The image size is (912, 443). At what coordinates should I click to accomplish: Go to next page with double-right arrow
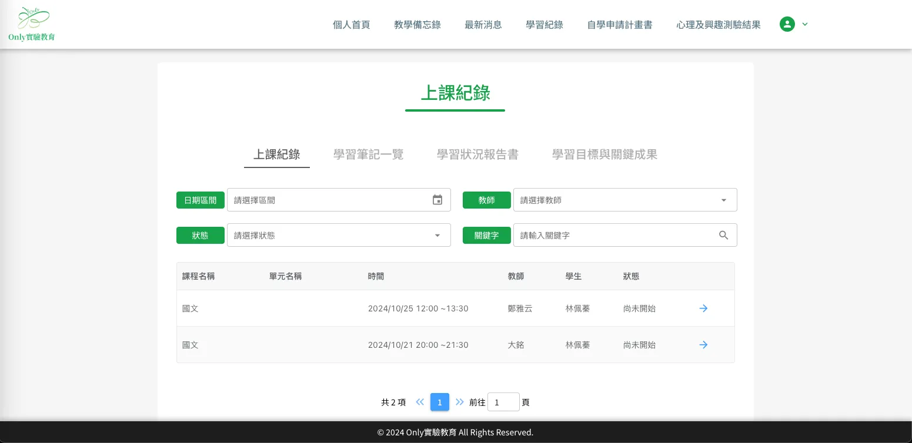pos(459,402)
